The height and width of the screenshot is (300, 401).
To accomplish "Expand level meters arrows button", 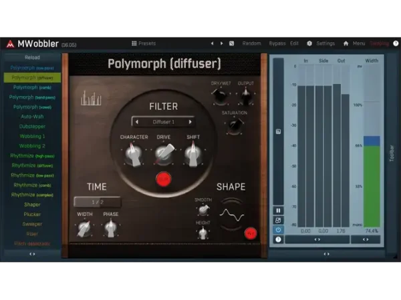I will point(317,239).
